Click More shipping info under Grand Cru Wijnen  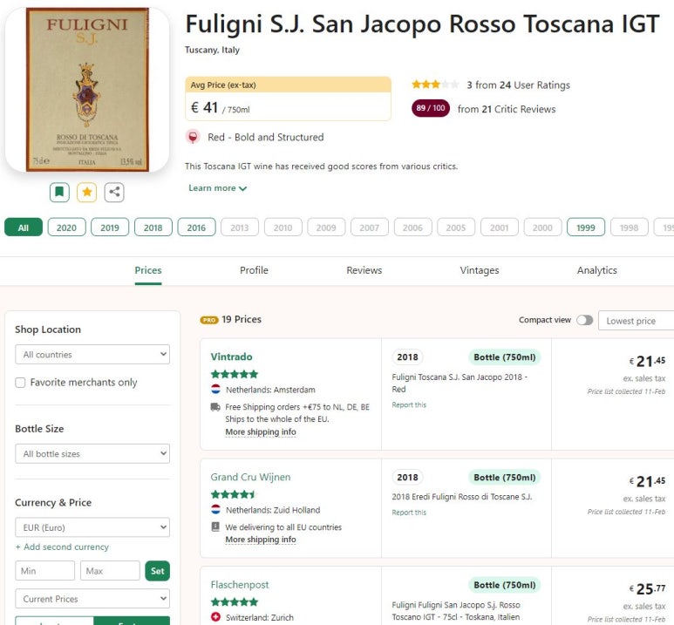coord(261,540)
